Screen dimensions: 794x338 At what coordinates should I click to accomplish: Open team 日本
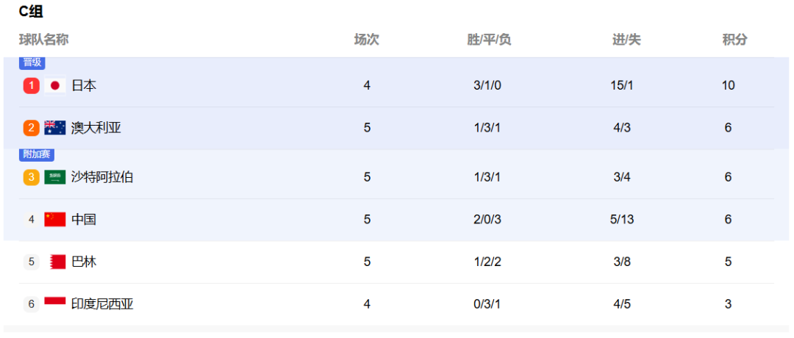84,85
